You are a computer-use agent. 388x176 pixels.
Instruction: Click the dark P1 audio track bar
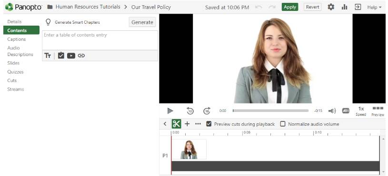pos(276,166)
